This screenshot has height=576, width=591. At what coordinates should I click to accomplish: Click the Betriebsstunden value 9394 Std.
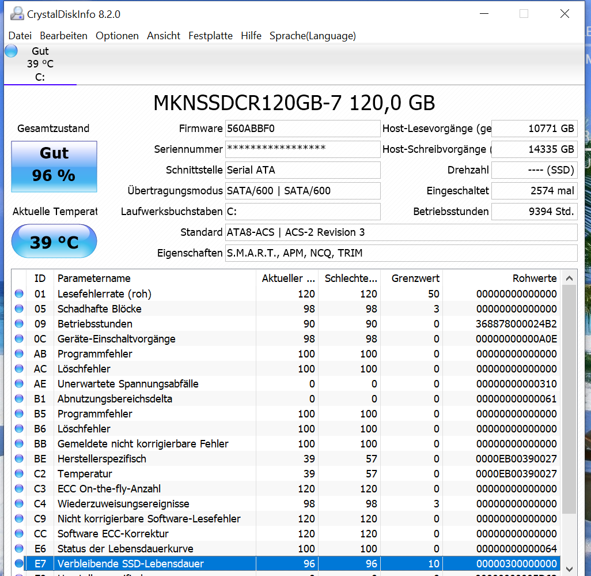click(x=534, y=212)
